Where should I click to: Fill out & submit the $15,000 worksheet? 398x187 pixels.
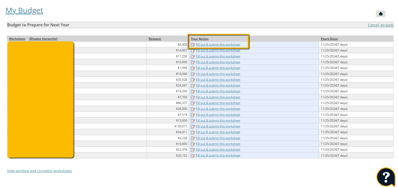[x=218, y=121]
